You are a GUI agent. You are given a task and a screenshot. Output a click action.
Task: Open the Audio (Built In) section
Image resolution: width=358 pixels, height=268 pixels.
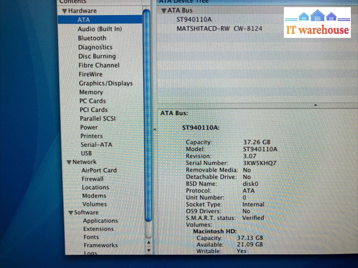tap(100, 29)
